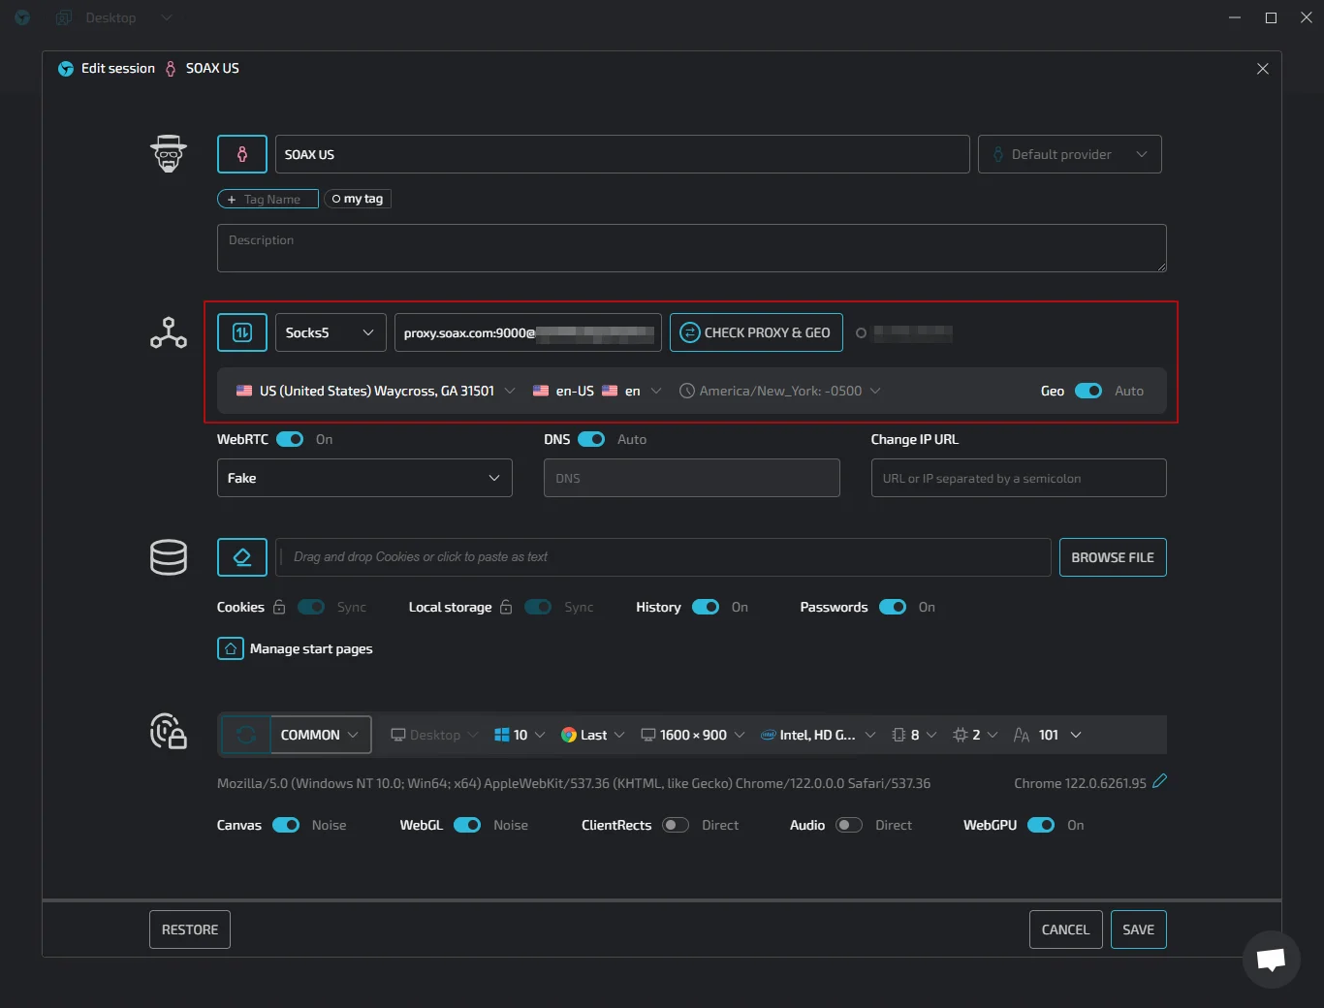Screen dimensions: 1324x1008
Task: Expand the Default provider dropdown
Action: point(1069,154)
